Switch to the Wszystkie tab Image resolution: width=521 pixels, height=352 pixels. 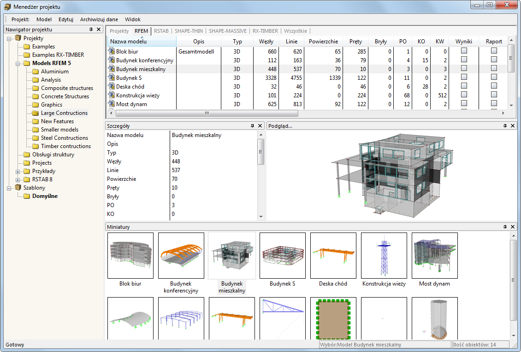point(296,31)
